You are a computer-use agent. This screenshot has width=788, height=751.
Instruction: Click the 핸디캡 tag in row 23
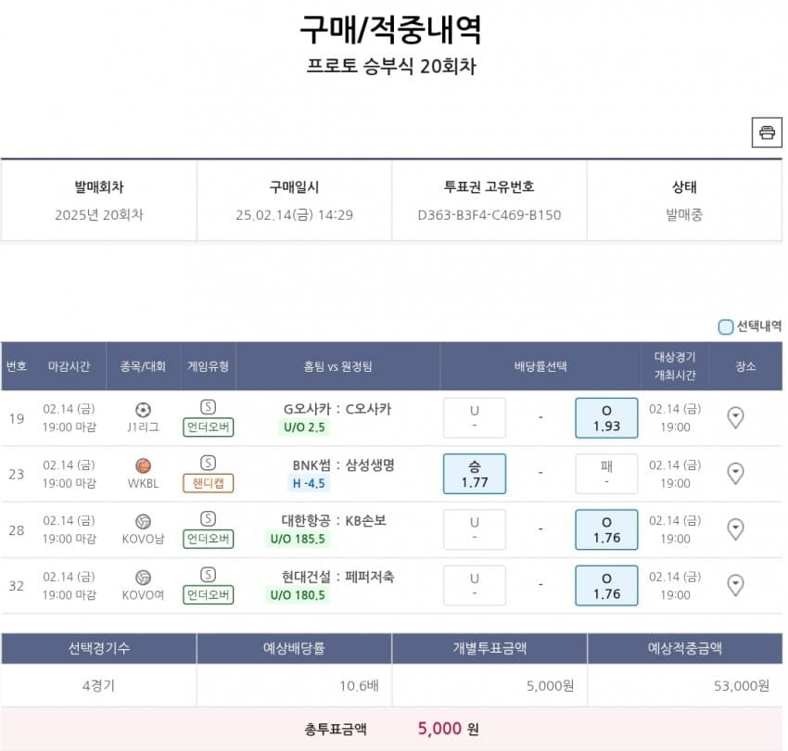(x=208, y=483)
